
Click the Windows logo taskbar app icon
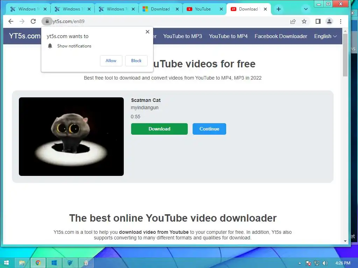pos(54,263)
